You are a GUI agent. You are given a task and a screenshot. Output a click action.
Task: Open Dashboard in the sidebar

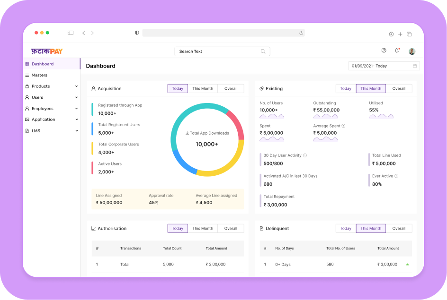click(51, 64)
